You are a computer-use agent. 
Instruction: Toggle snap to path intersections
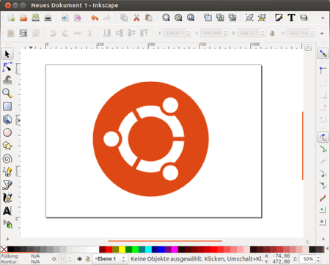pyautogui.click(x=323, y=161)
